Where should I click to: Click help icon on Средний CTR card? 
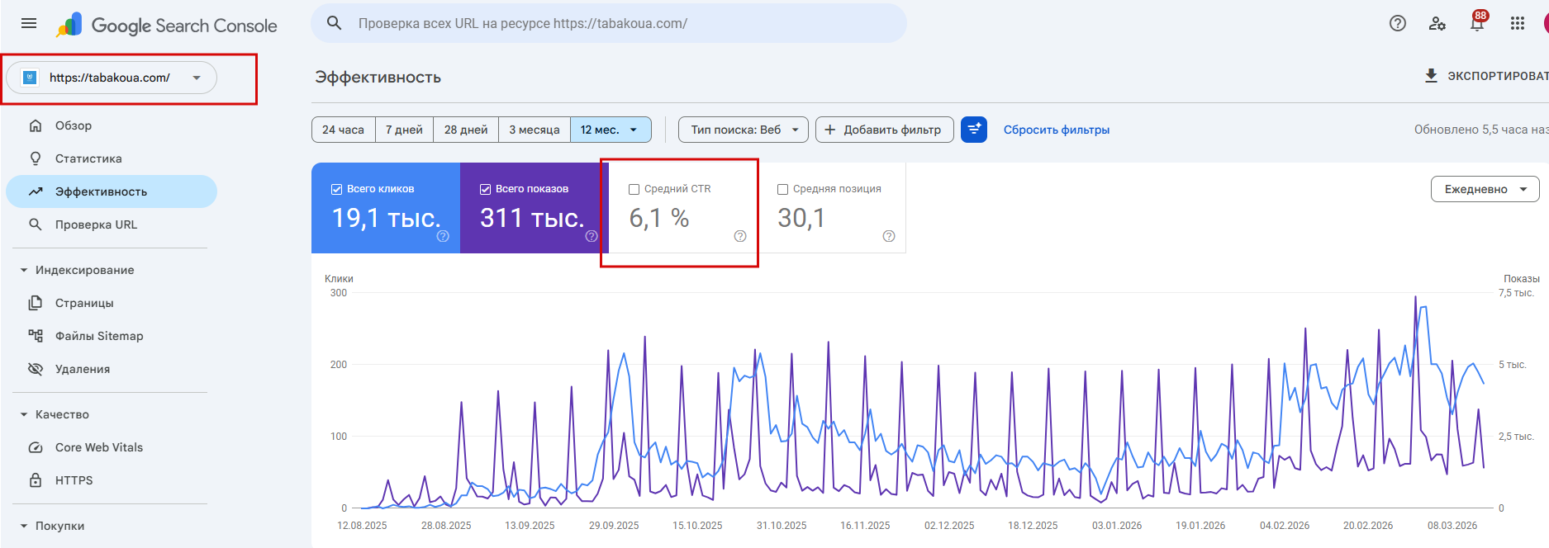(x=740, y=236)
